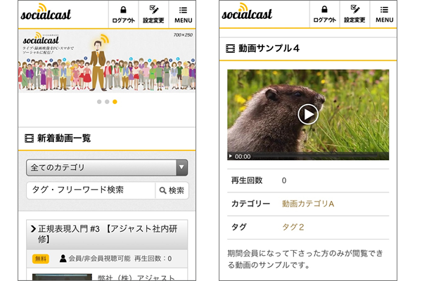Screen dimensions: 422x281
Task: Open the タグ２ tag link
Action: (293, 227)
